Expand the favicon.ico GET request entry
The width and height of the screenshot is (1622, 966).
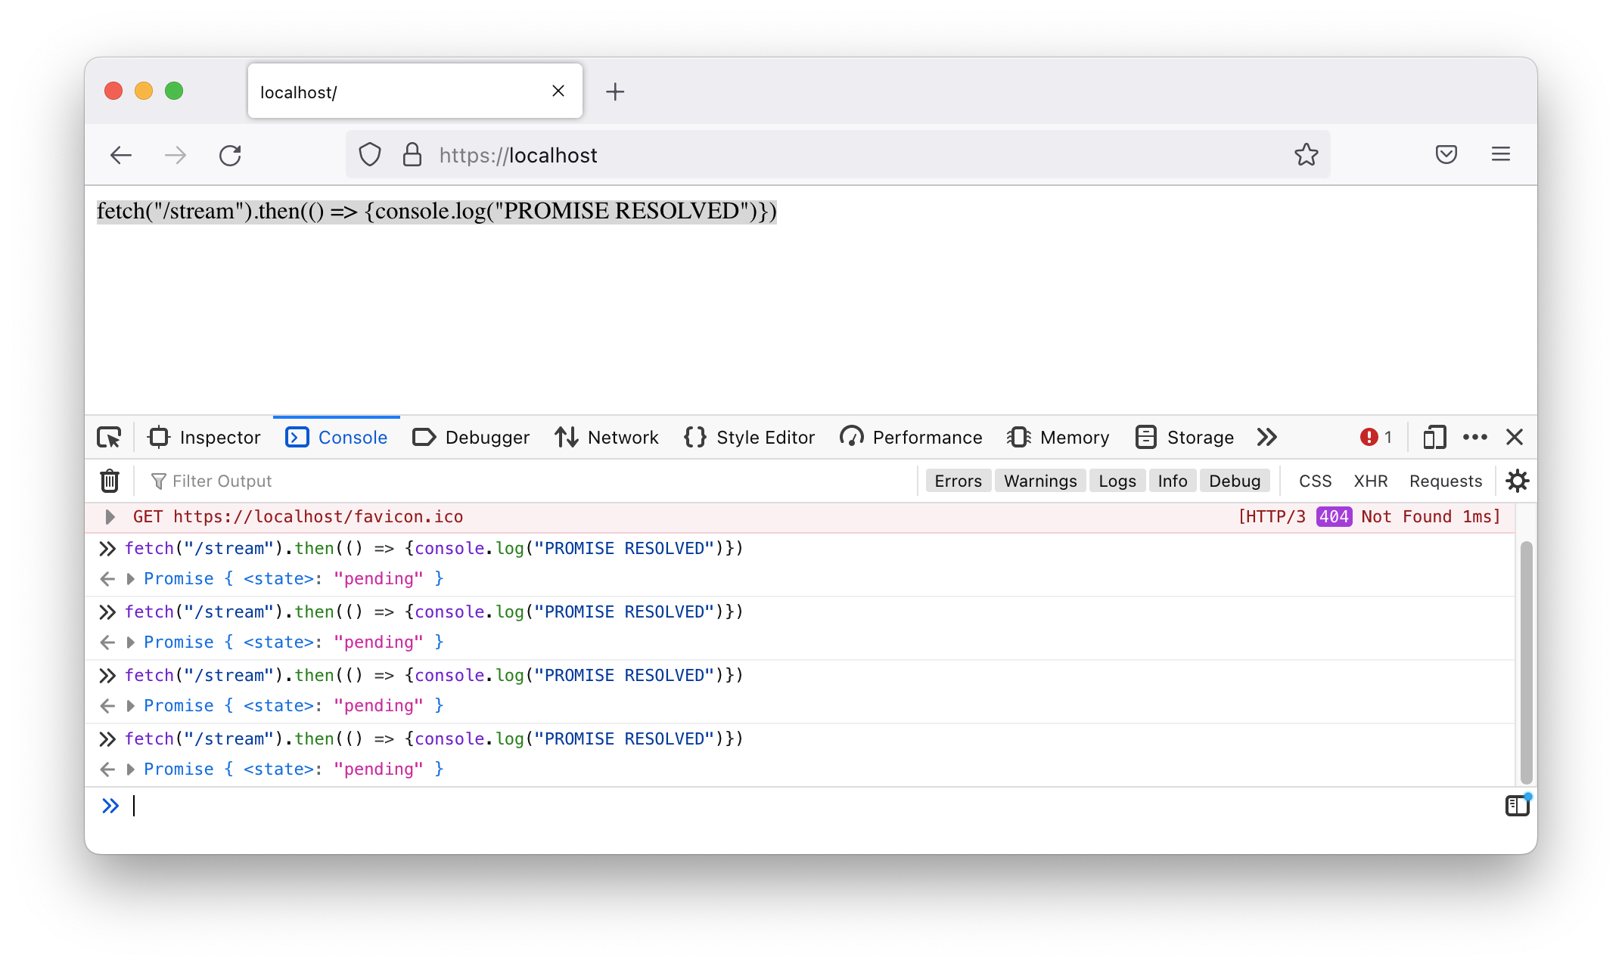(x=110, y=516)
